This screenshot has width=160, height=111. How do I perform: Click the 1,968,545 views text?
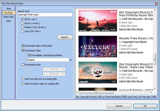[x=128, y=26]
